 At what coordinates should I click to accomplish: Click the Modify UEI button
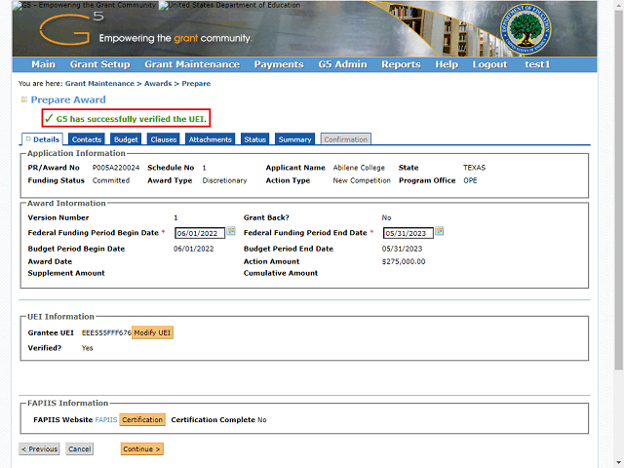152,333
